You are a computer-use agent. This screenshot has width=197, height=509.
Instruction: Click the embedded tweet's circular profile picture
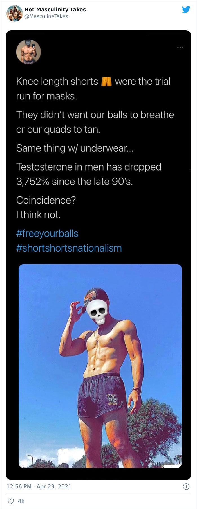[x=28, y=52]
